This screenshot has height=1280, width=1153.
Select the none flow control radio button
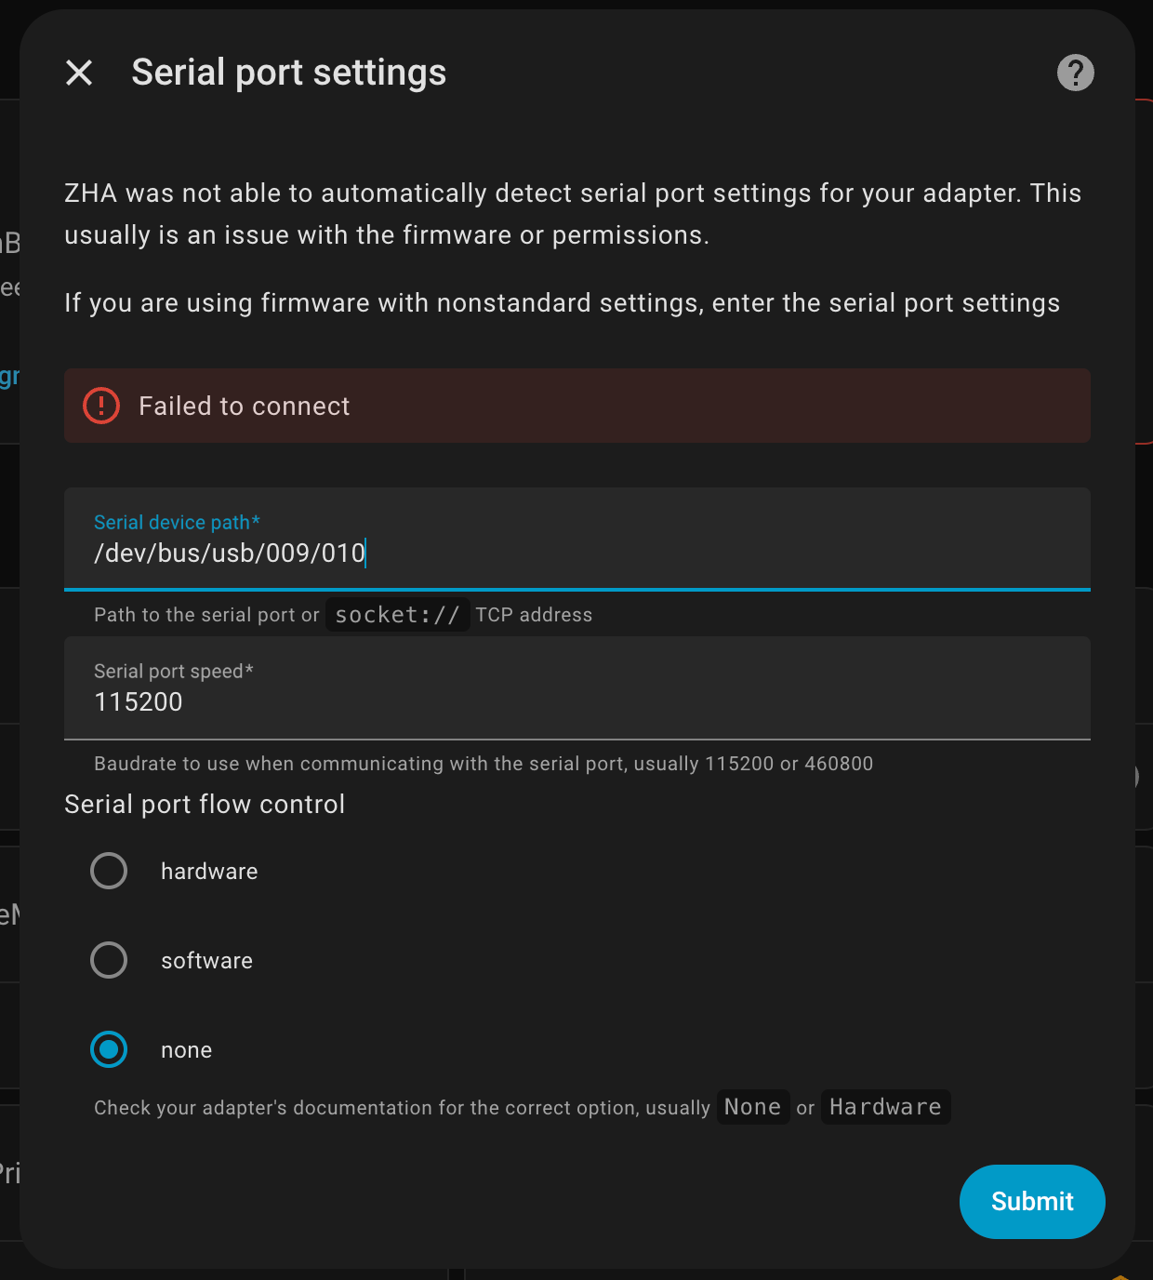109,1049
